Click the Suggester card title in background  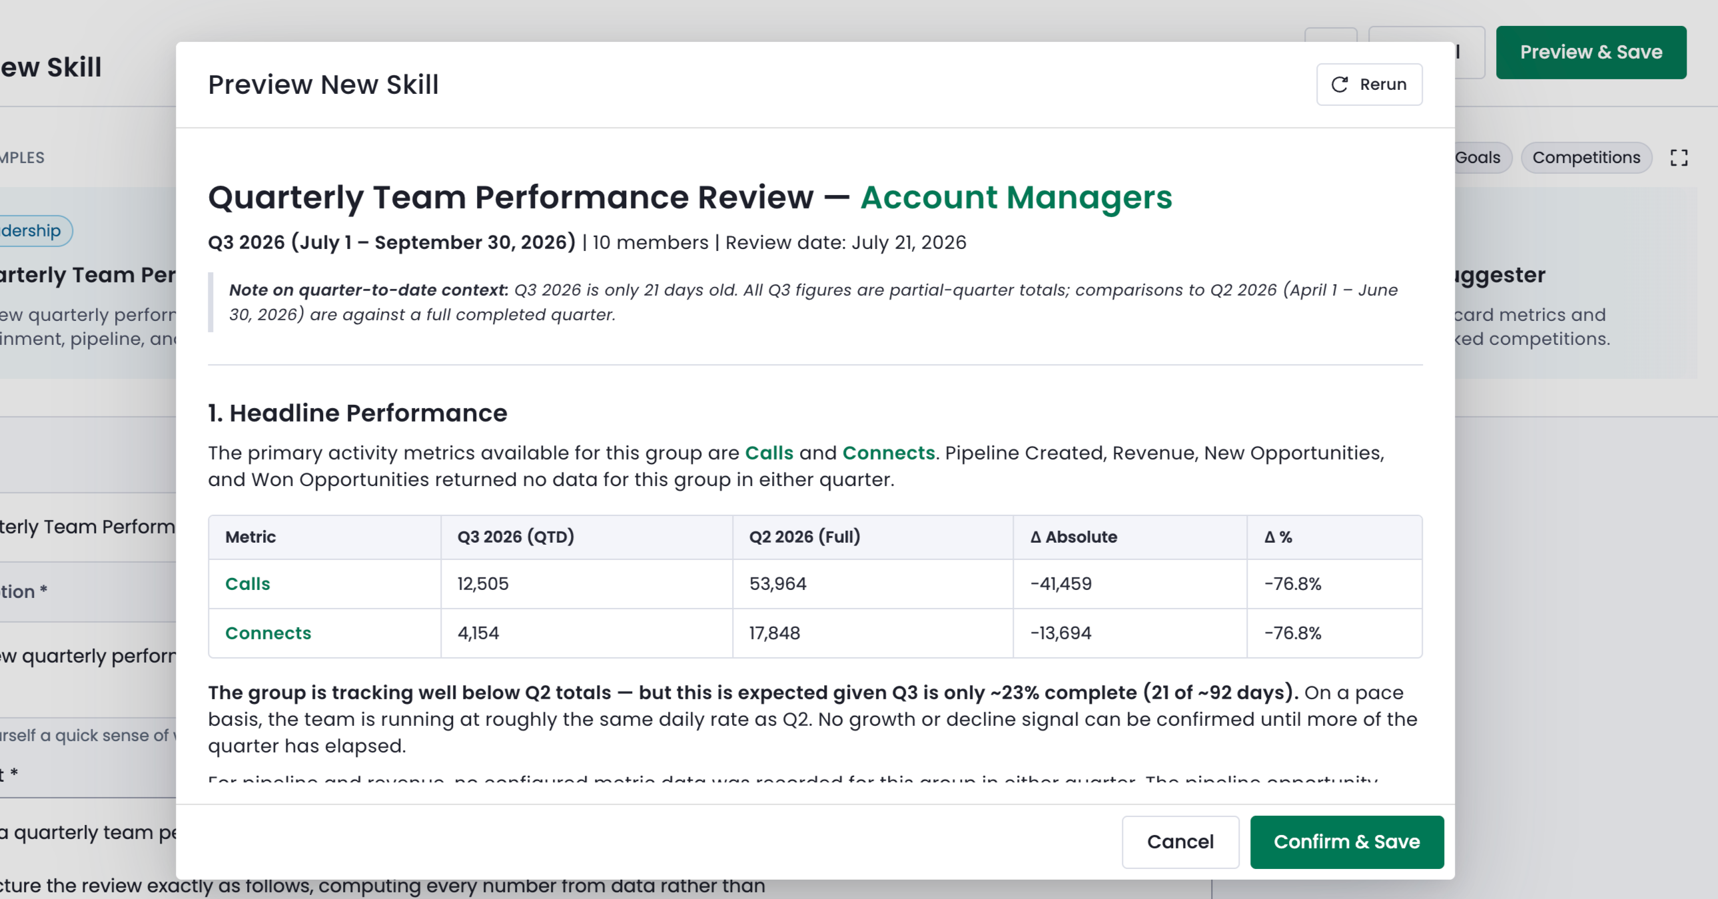coord(1500,275)
